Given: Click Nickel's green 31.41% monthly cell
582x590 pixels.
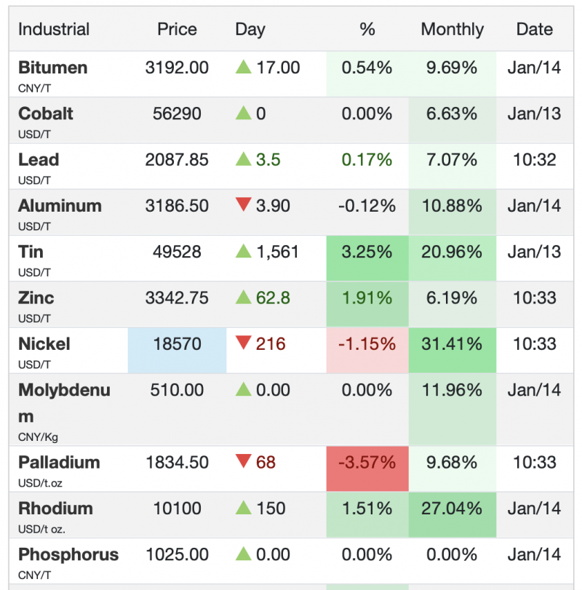Looking at the screenshot, I should pos(452,344).
